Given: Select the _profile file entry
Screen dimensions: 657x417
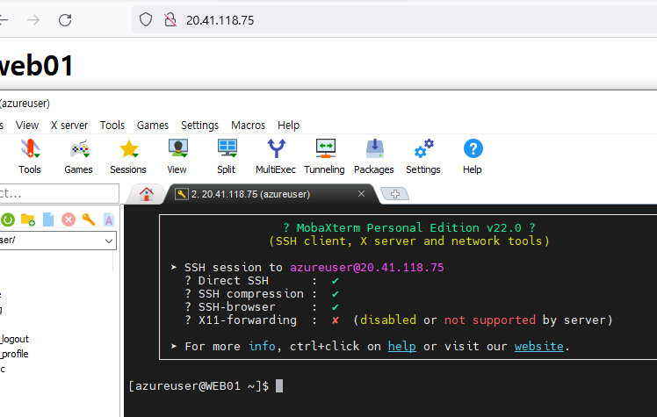Looking at the screenshot, I should (14, 354).
